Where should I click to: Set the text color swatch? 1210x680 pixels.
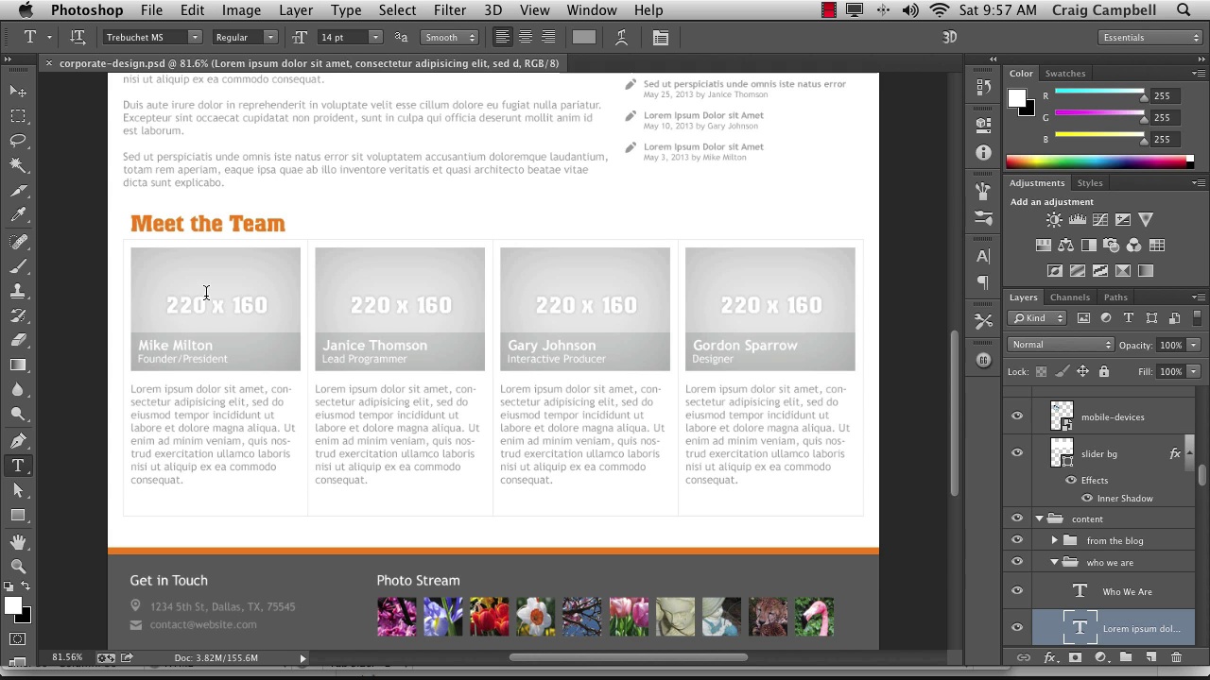[x=584, y=38]
